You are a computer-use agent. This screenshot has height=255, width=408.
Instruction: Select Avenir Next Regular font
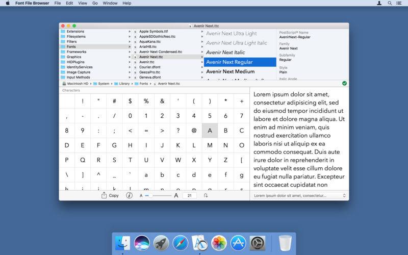(x=240, y=62)
